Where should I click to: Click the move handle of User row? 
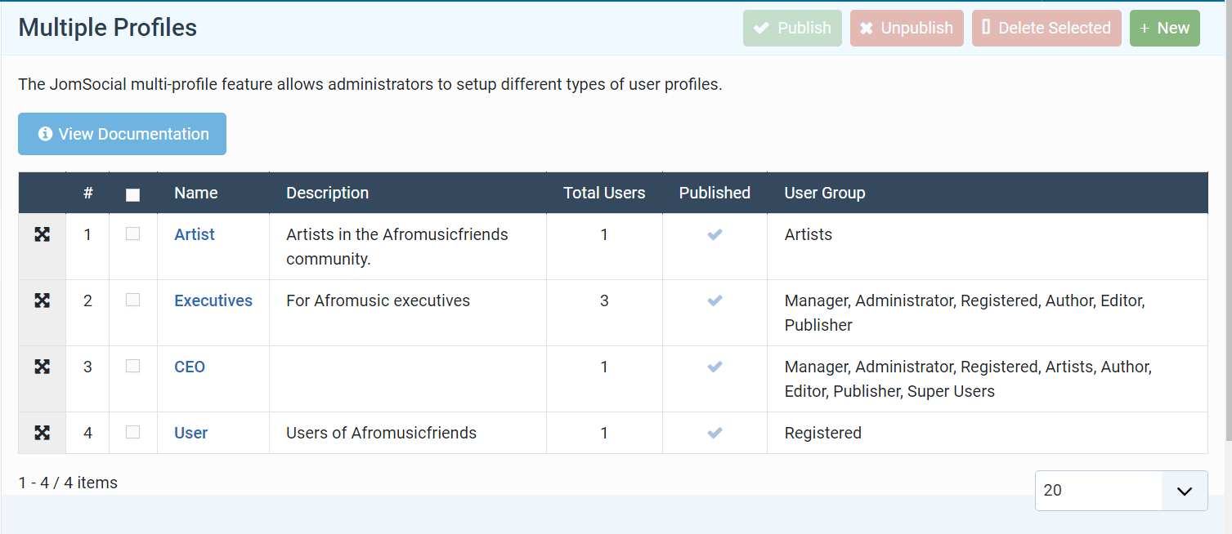pos(42,433)
